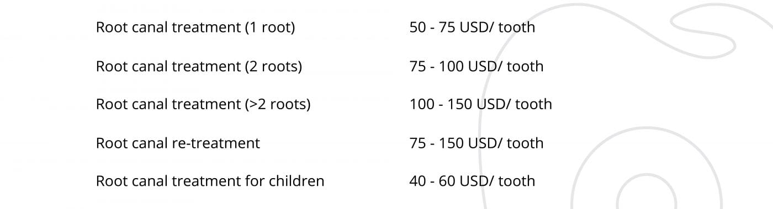Select the 'Root canal treatment (2 roots)' row text
The height and width of the screenshot is (209, 773).
pyautogui.click(x=199, y=66)
